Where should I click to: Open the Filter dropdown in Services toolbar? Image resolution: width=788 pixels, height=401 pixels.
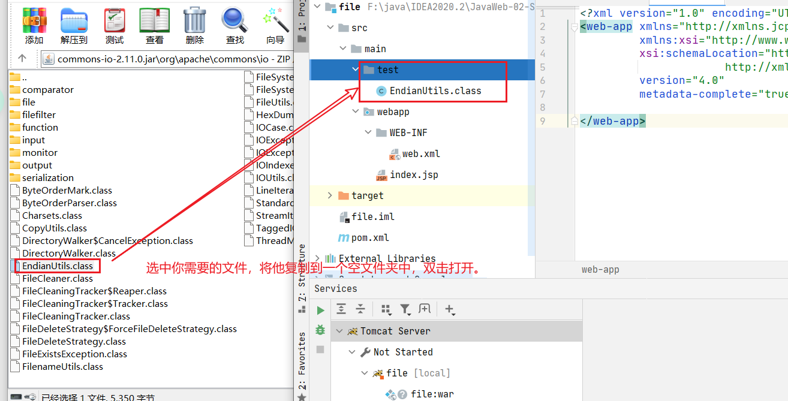coord(406,309)
